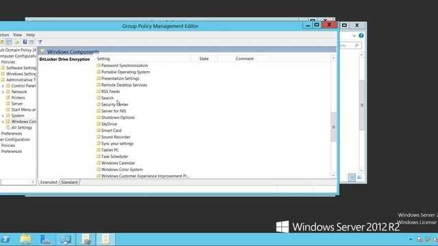Select All Settings in the tree

point(22,128)
